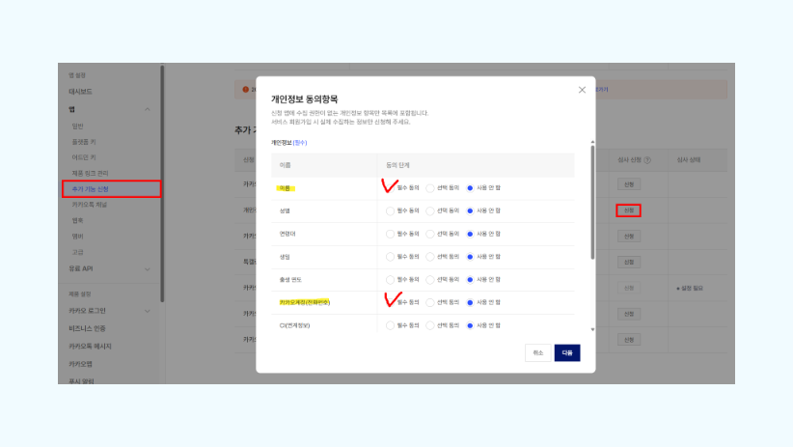Close the 개인정보 동의항목 dialog
Image resolution: width=793 pixels, height=447 pixels.
coord(582,90)
